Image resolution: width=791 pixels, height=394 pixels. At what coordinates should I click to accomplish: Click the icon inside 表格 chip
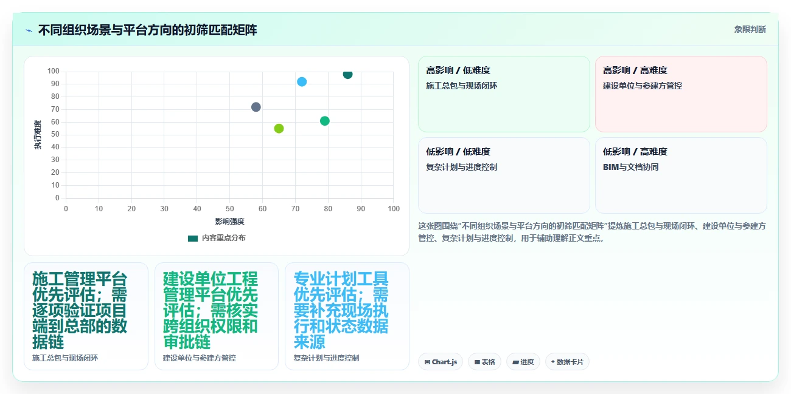[x=478, y=362]
